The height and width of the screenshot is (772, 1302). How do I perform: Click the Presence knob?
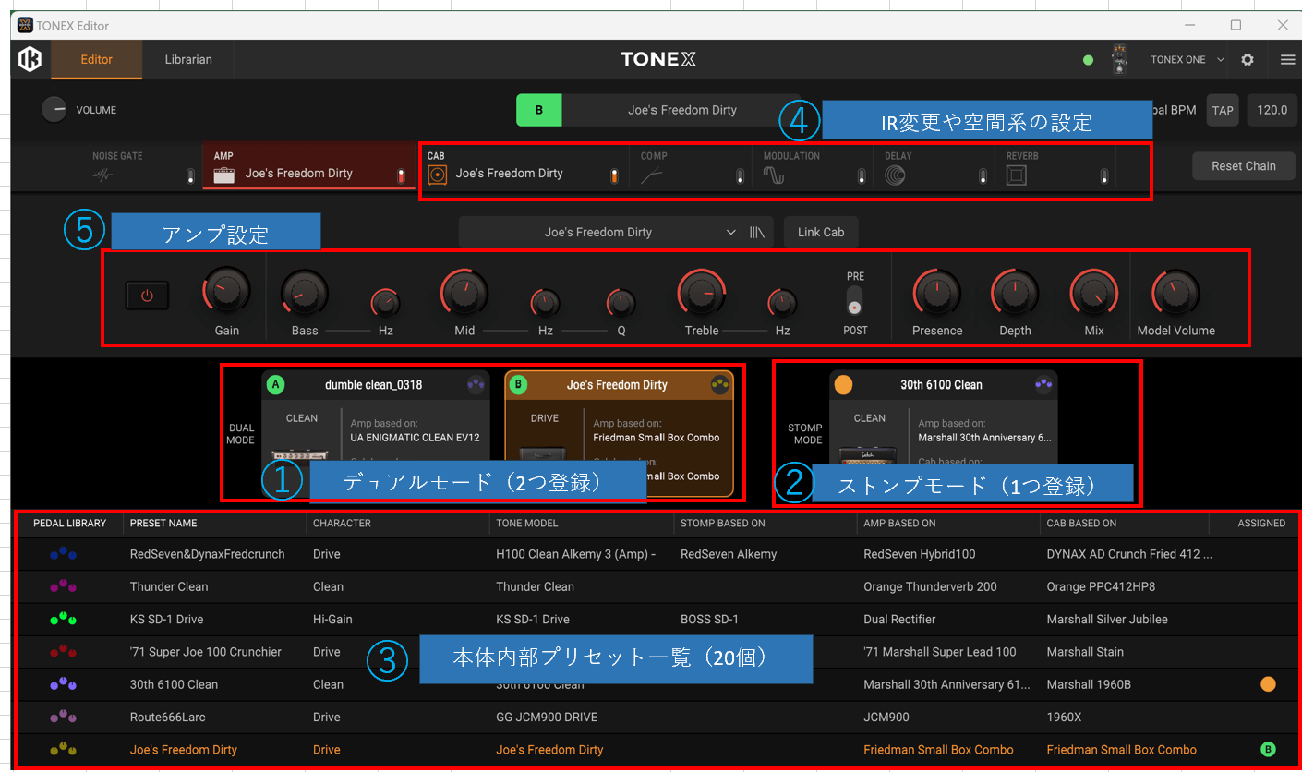point(936,295)
